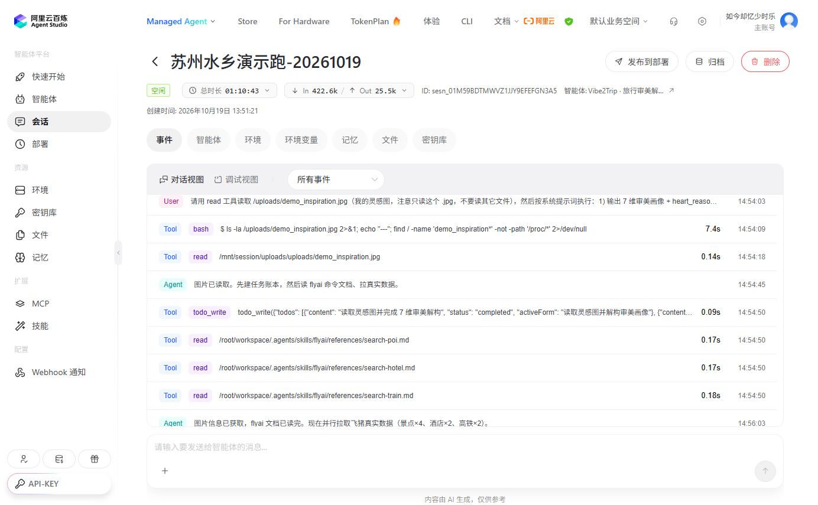Go back using the arrow beside the session title
818x505 pixels.
click(155, 61)
